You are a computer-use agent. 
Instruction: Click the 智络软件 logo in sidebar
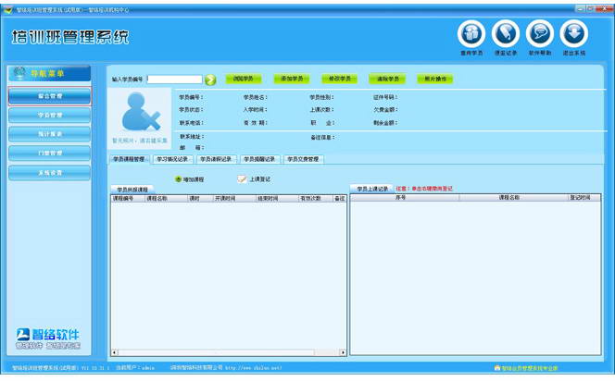click(48, 338)
